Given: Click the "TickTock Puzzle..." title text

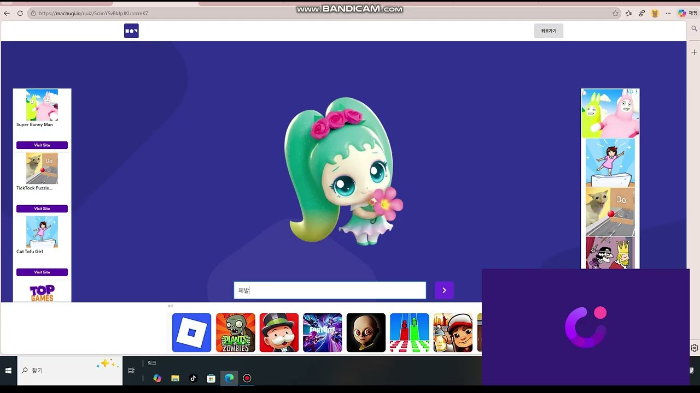Looking at the screenshot, I should tap(34, 188).
